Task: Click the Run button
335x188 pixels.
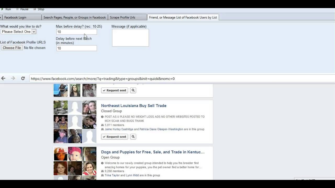Action: pyautogui.click(x=6, y=9)
